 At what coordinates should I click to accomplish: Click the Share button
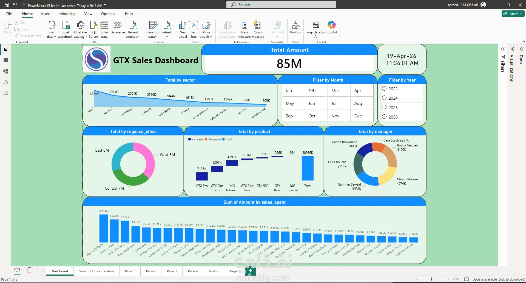point(513,14)
